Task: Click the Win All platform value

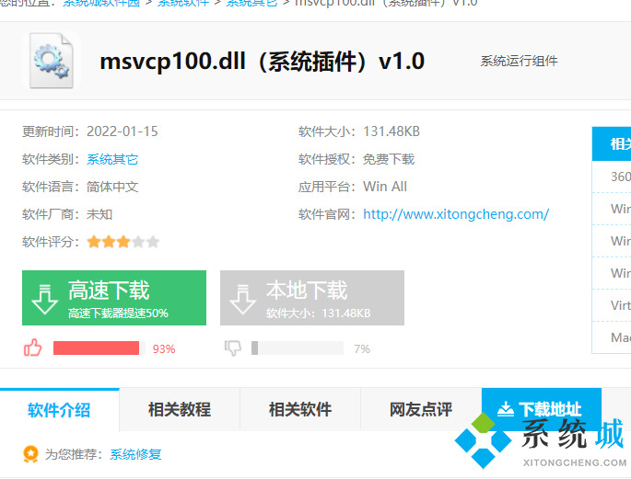Action: point(385,187)
